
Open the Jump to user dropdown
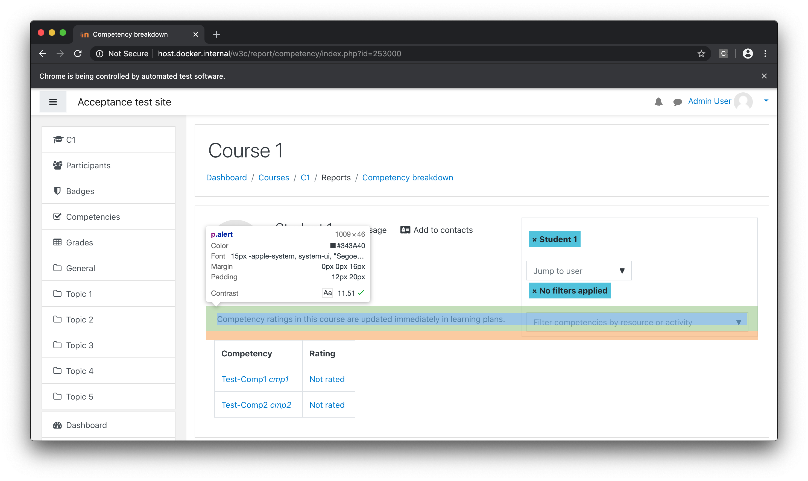pyautogui.click(x=579, y=271)
